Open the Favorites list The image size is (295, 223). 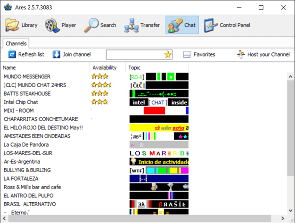(x=199, y=54)
